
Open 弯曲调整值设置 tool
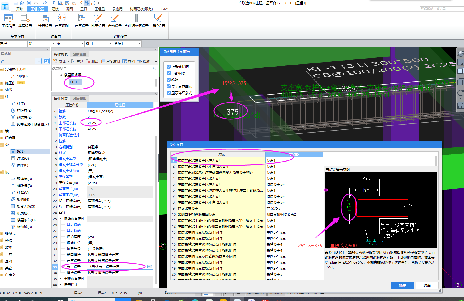click(x=137, y=21)
